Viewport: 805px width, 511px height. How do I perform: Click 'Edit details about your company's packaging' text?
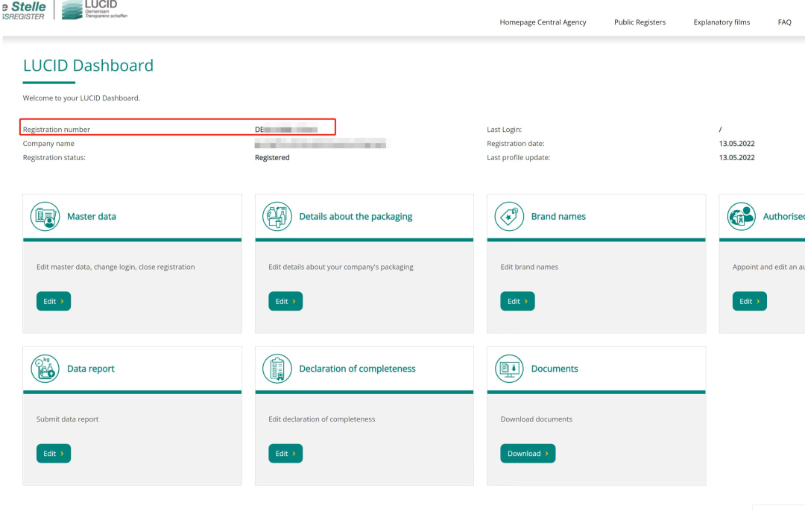[341, 267]
